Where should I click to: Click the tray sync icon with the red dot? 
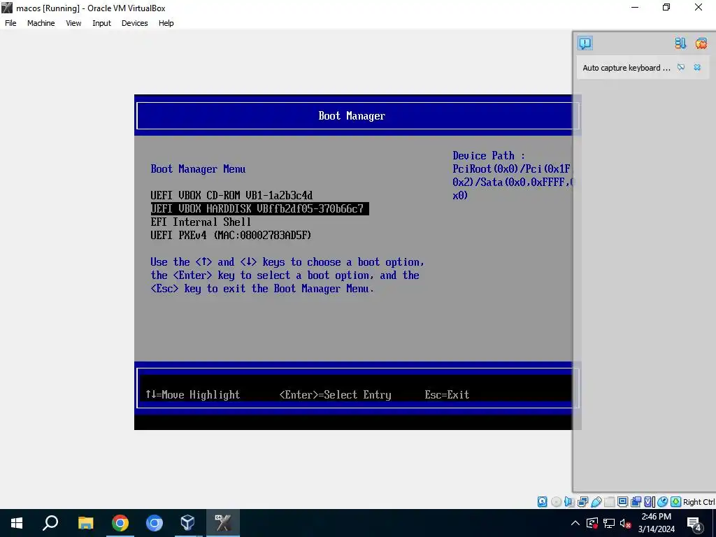click(592, 523)
